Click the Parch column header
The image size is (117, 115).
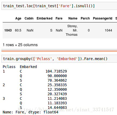point(85,18)
